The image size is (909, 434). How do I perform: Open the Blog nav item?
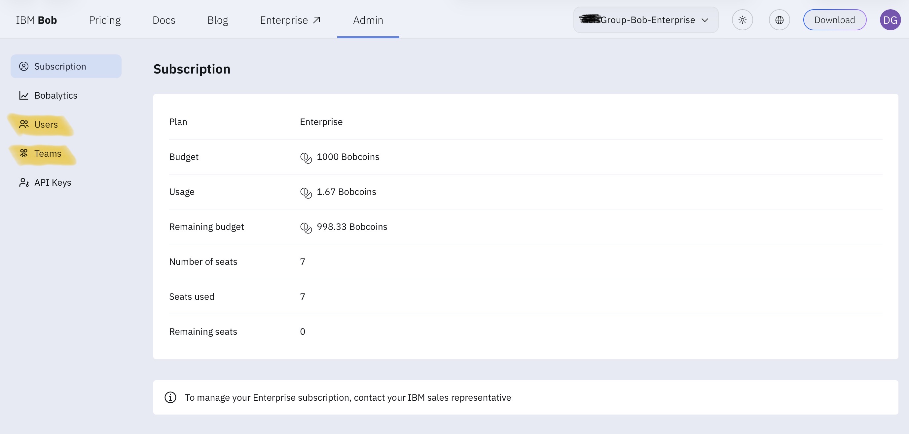[218, 20]
